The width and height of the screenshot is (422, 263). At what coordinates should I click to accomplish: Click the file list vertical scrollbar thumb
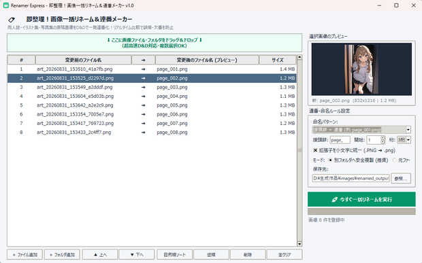(x=299, y=150)
